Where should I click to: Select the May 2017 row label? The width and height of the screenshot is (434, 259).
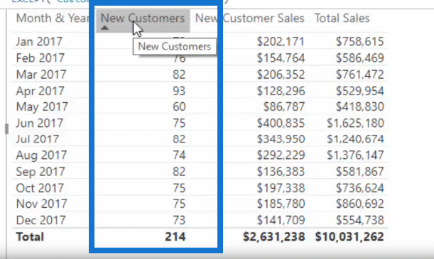pos(42,106)
